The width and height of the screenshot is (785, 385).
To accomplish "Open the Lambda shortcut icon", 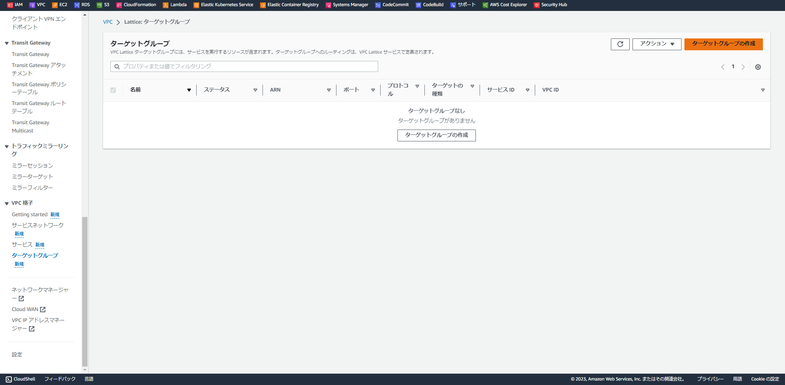I will click(166, 5).
